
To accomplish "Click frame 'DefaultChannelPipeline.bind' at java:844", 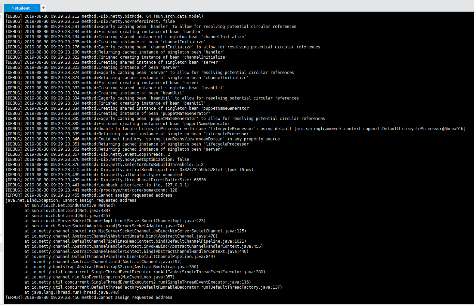I will (120, 257).
